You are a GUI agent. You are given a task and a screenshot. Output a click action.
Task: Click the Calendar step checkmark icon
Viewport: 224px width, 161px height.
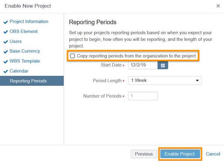coord(5,71)
